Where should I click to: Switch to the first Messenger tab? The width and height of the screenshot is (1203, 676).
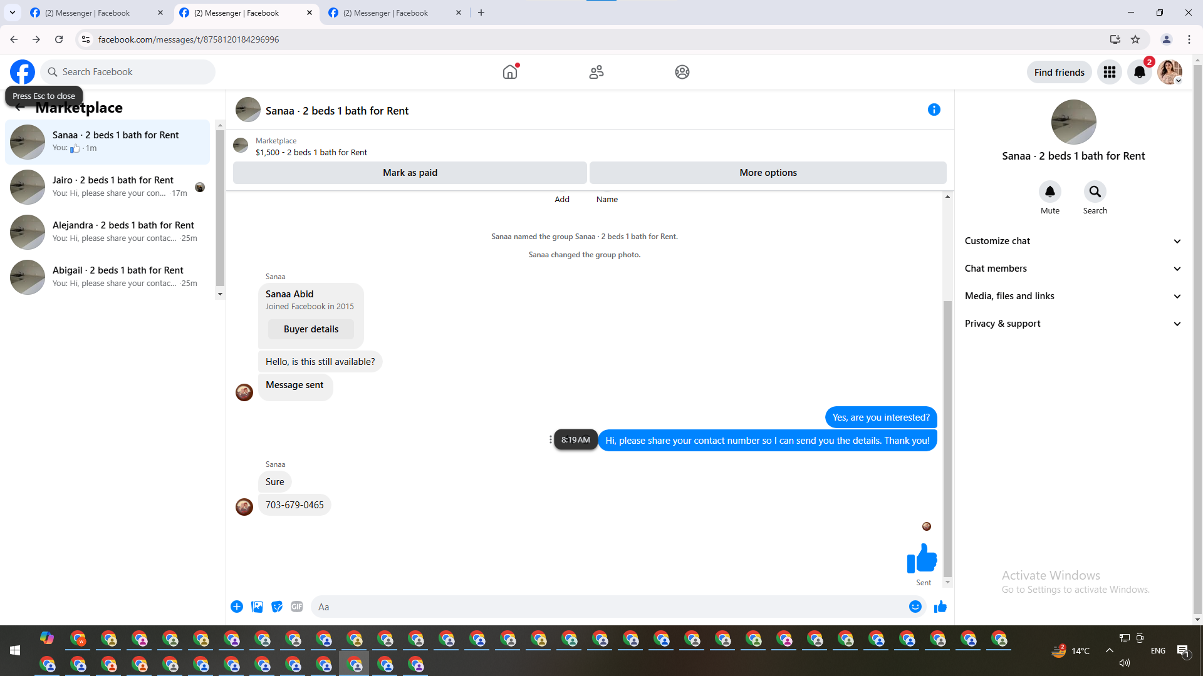[x=95, y=13]
